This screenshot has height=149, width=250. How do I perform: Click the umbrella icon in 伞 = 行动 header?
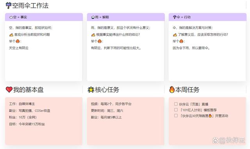pyautogui.click(x=175, y=17)
